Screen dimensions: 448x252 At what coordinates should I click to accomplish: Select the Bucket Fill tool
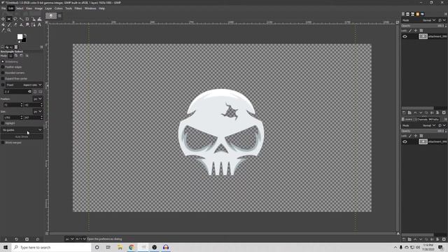[3, 25]
